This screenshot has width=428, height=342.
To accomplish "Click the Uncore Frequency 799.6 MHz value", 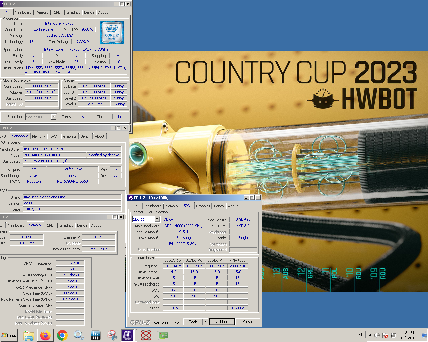I will 99,249.
